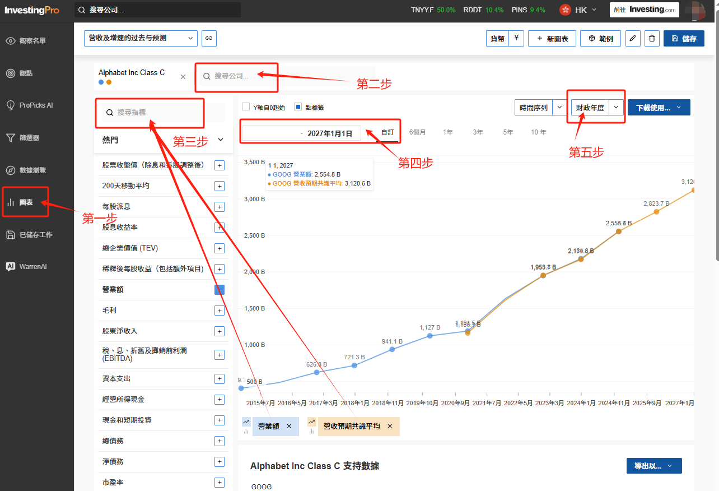Deselect 營業額 metric with minus toggle
The height and width of the screenshot is (491, 719).
pyautogui.click(x=220, y=290)
